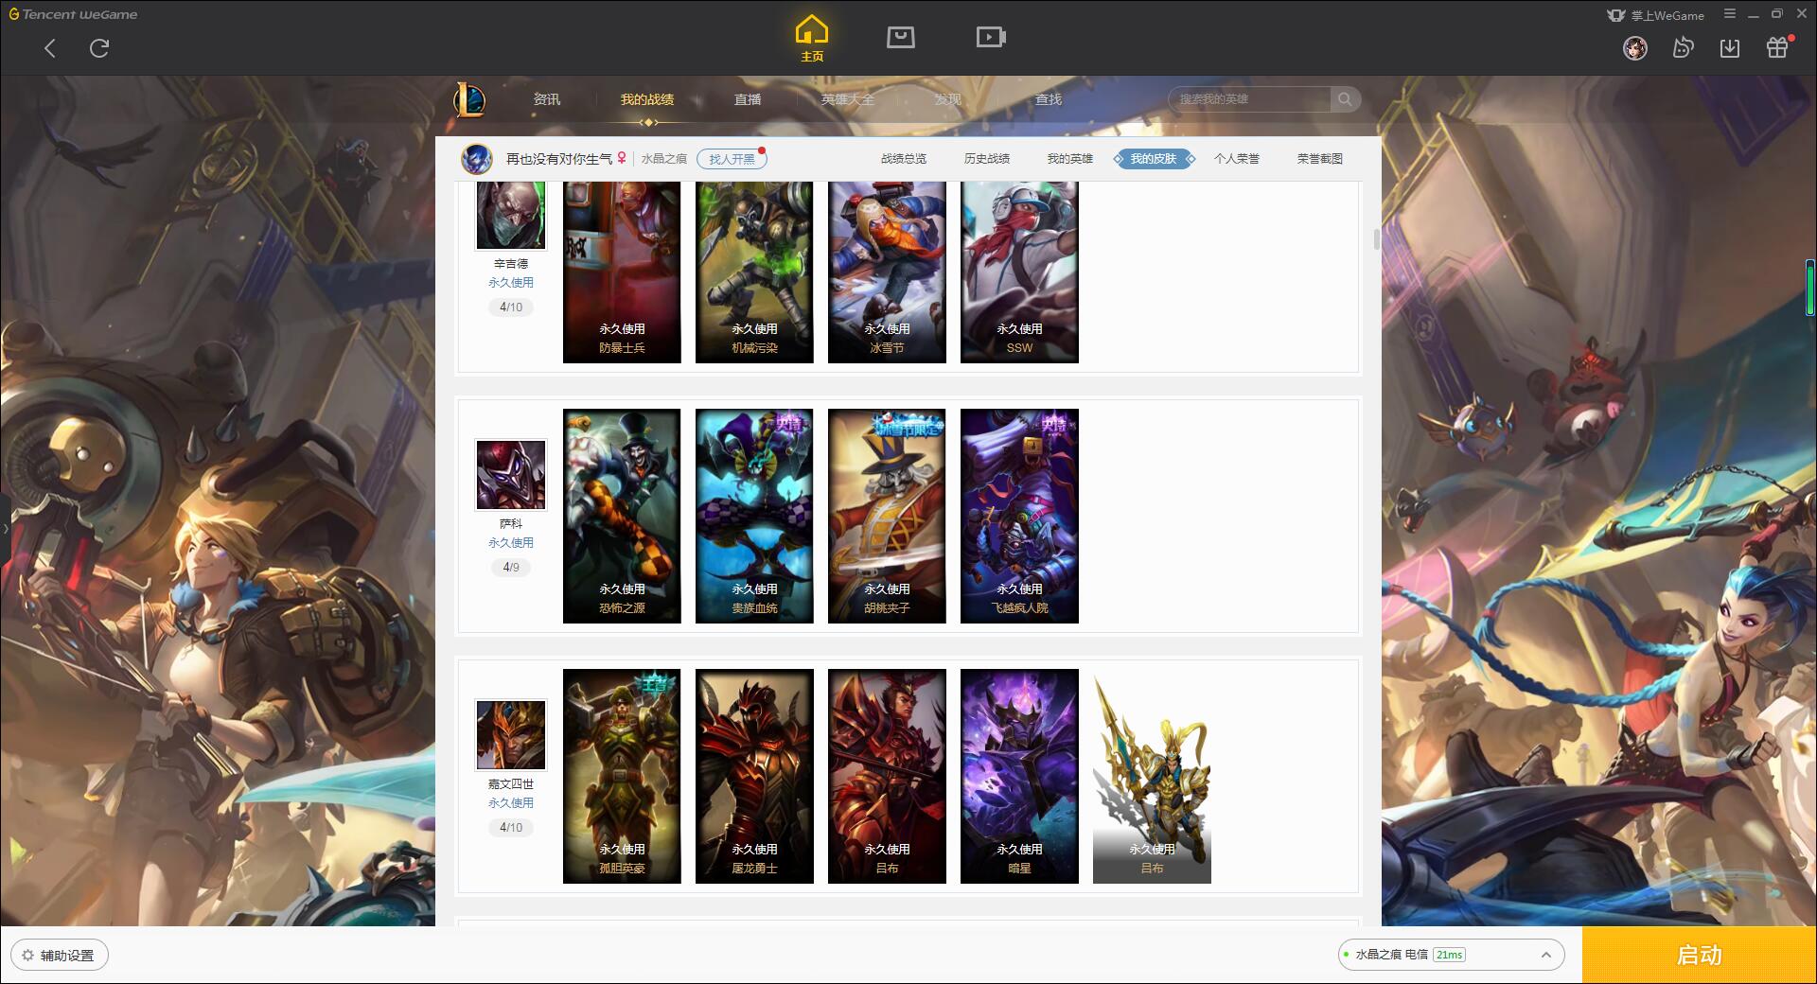Screen dimensions: 1817x984
Task: Open the 发现 tab
Action: (x=948, y=99)
